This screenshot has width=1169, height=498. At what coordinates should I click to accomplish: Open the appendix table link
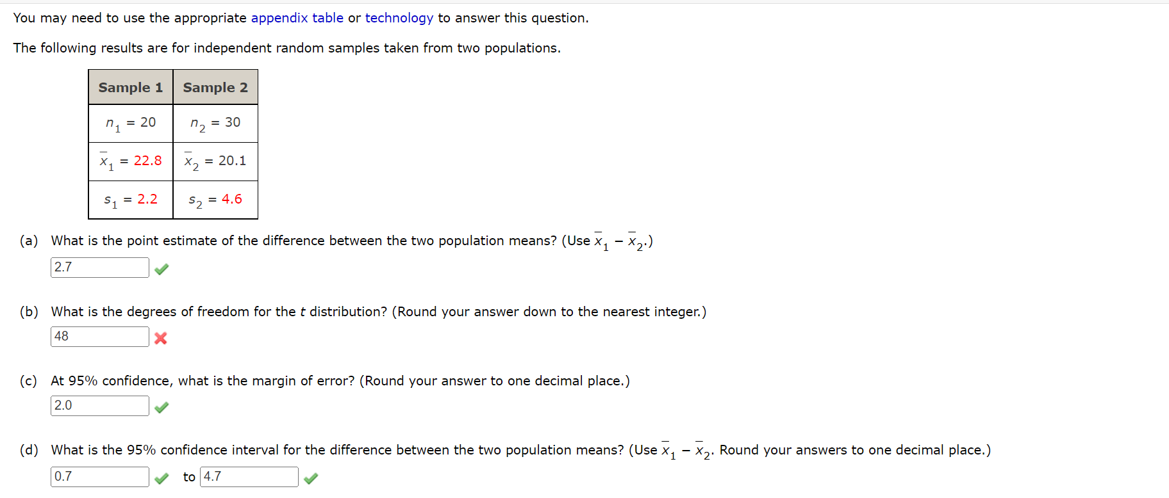click(x=298, y=17)
